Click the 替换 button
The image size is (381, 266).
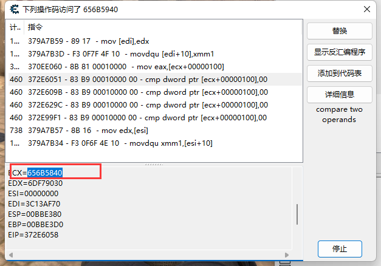pyautogui.click(x=340, y=31)
